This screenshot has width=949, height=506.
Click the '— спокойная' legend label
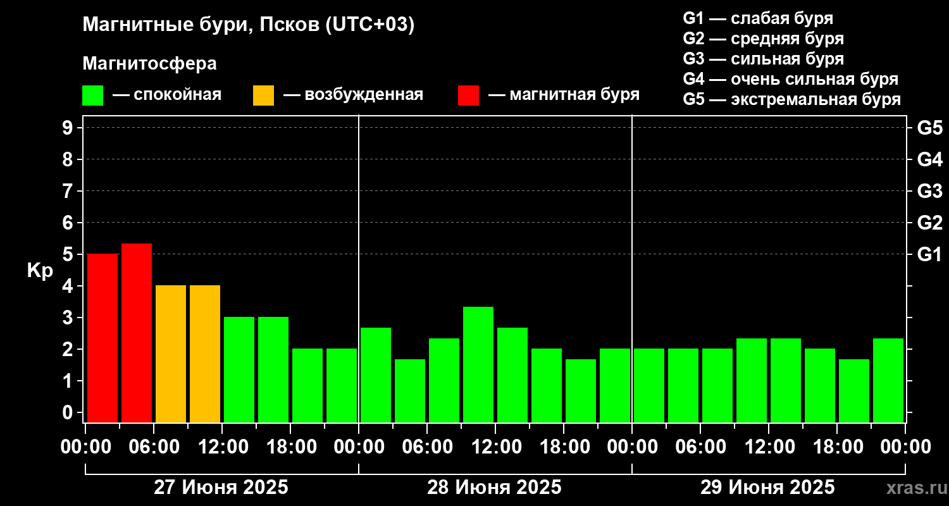click(167, 96)
